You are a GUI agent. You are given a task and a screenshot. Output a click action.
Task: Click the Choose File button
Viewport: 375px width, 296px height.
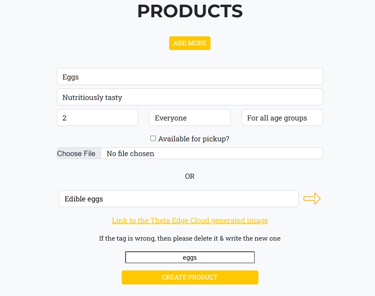click(76, 154)
